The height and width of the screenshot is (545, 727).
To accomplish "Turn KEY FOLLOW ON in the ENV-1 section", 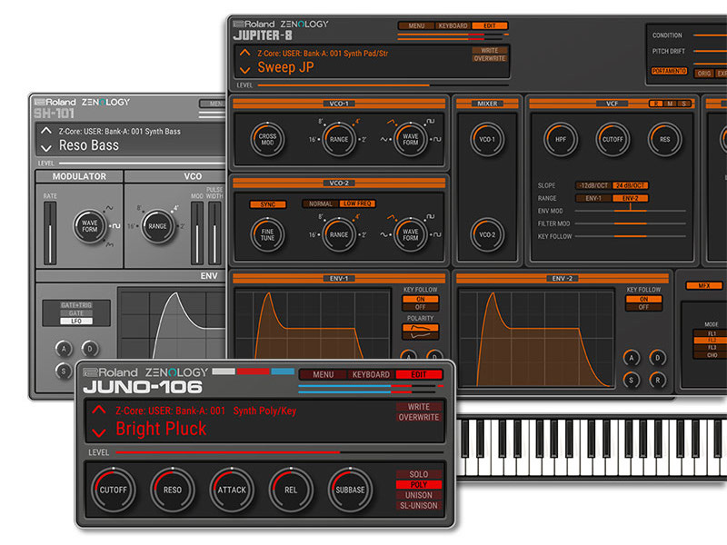I will [420, 298].
